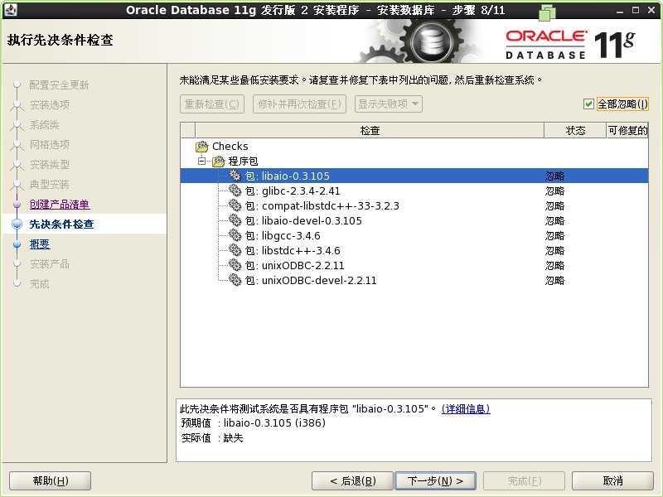Select the highlighted row 包: libaio-0.3.105
Viewport: 663px width, 497px height.
pyautogui.click(x=414, y=176)
